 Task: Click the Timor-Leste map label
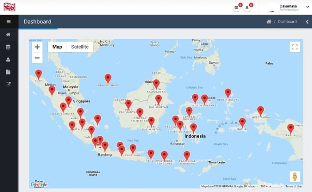(x=216, y=162)
